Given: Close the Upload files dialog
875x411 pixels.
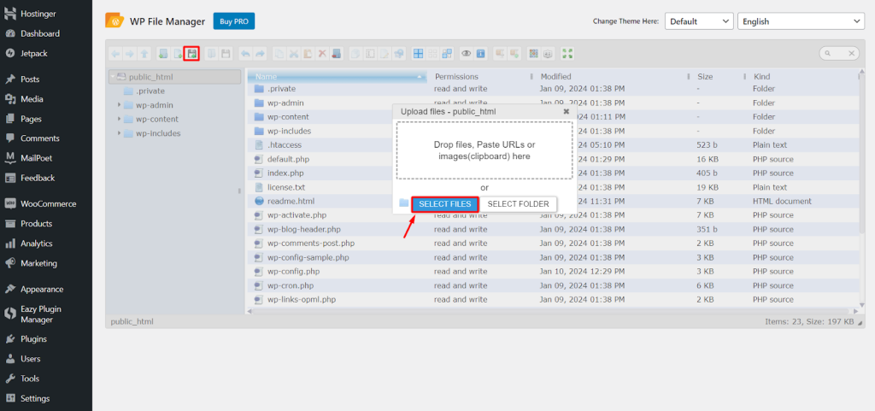Looking at the screenshot, I should (x=566, y=112).
